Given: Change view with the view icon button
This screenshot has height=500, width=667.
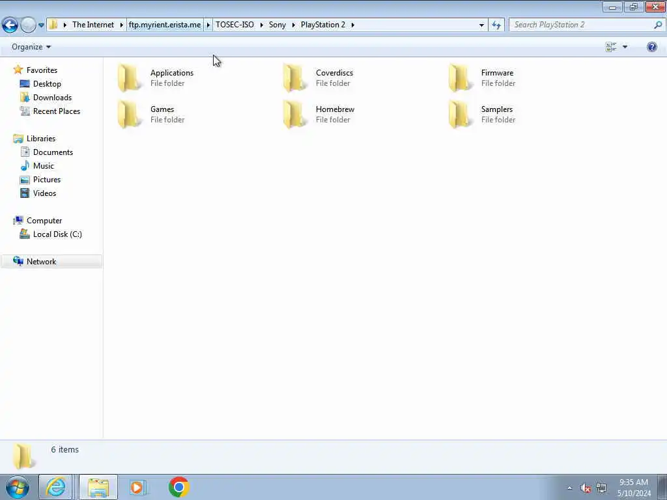Looking at the screenshot, I should pyautogui.click(x=611, y=47).
